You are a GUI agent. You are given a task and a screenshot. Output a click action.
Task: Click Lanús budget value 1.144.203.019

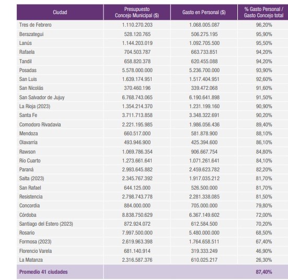(x=137, y=43)
